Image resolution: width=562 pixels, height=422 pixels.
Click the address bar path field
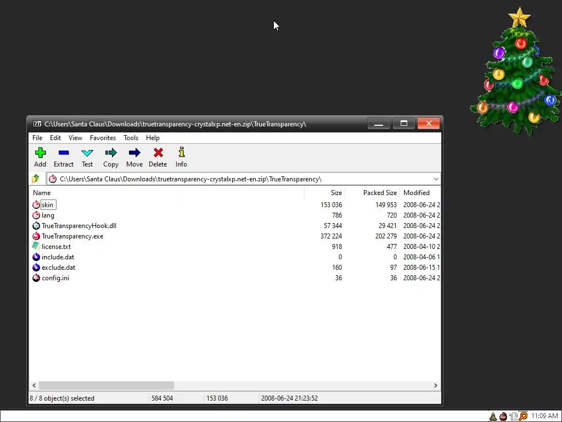(244, 179)
